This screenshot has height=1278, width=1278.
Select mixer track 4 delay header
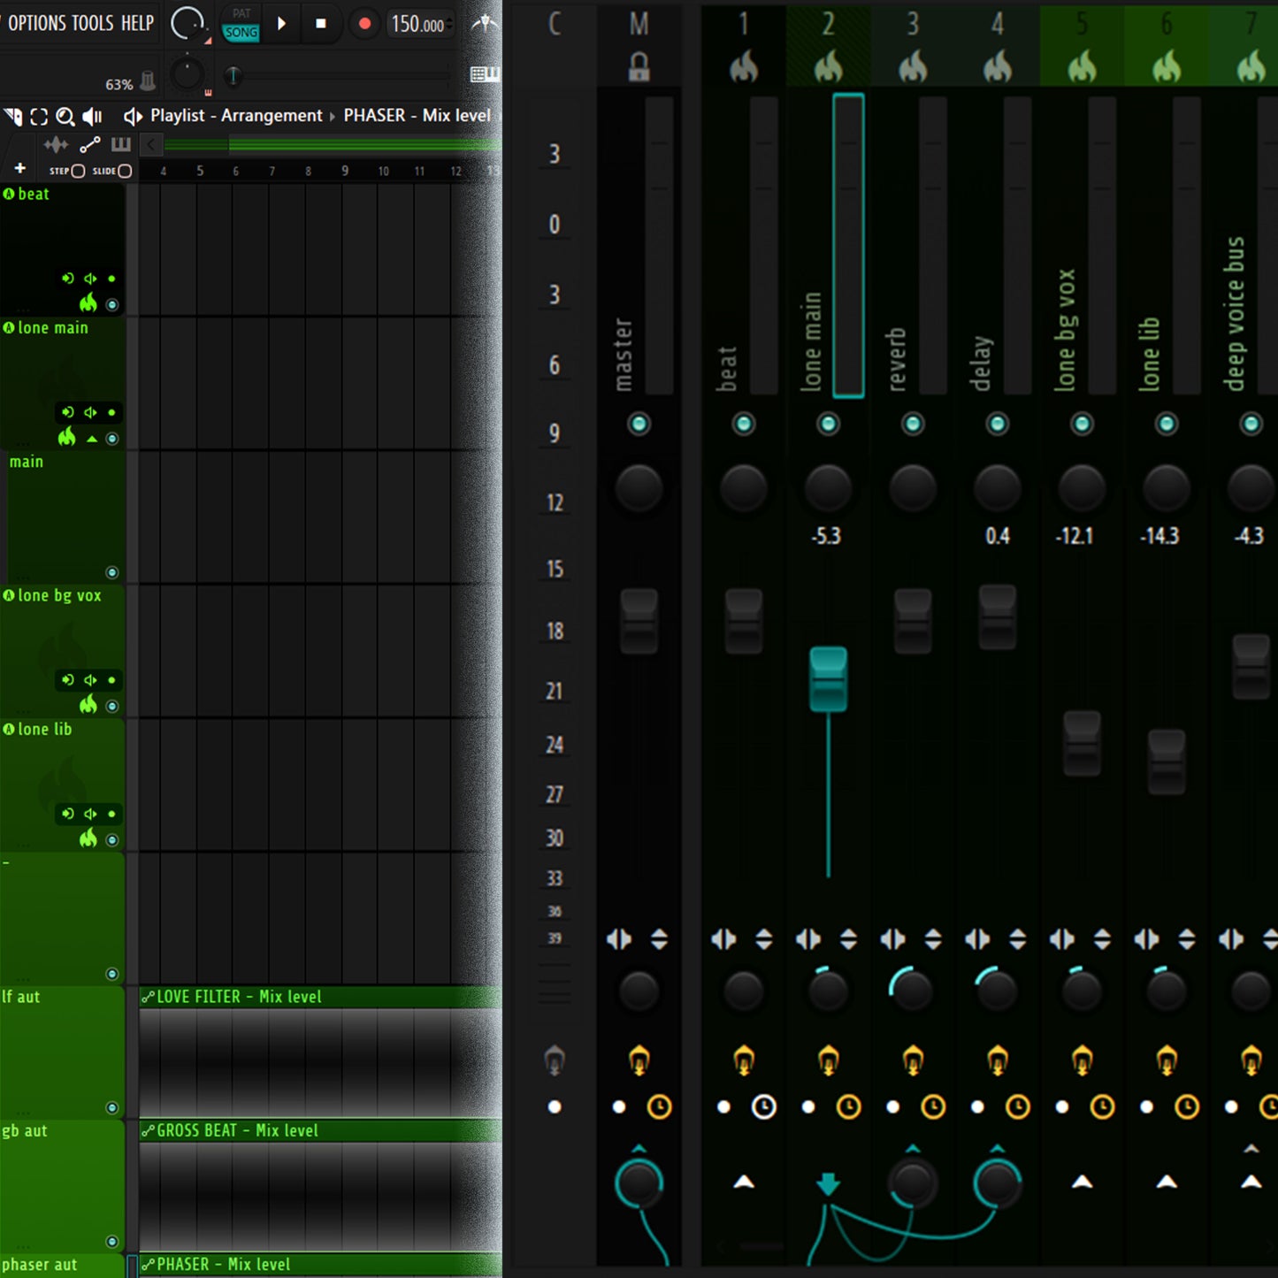[998, 44]
